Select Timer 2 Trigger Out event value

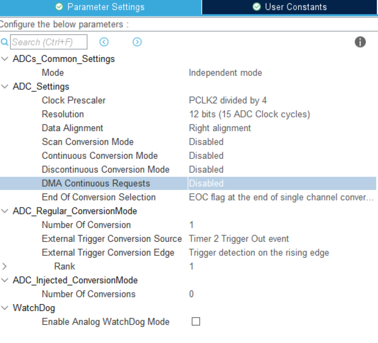click(239, 239)
